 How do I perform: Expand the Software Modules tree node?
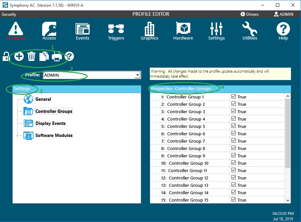tap(17, 136)
